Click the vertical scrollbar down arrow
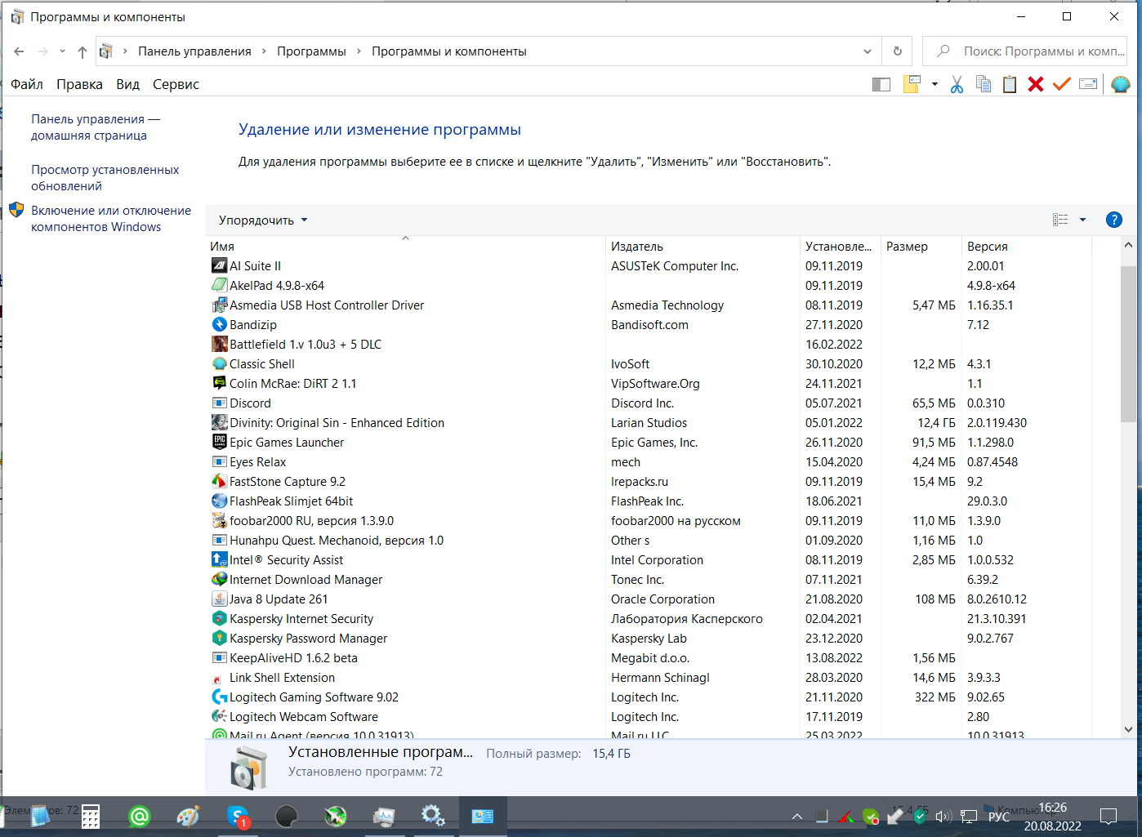Screen dimensions: 1142x837 tap(1128, 729)
